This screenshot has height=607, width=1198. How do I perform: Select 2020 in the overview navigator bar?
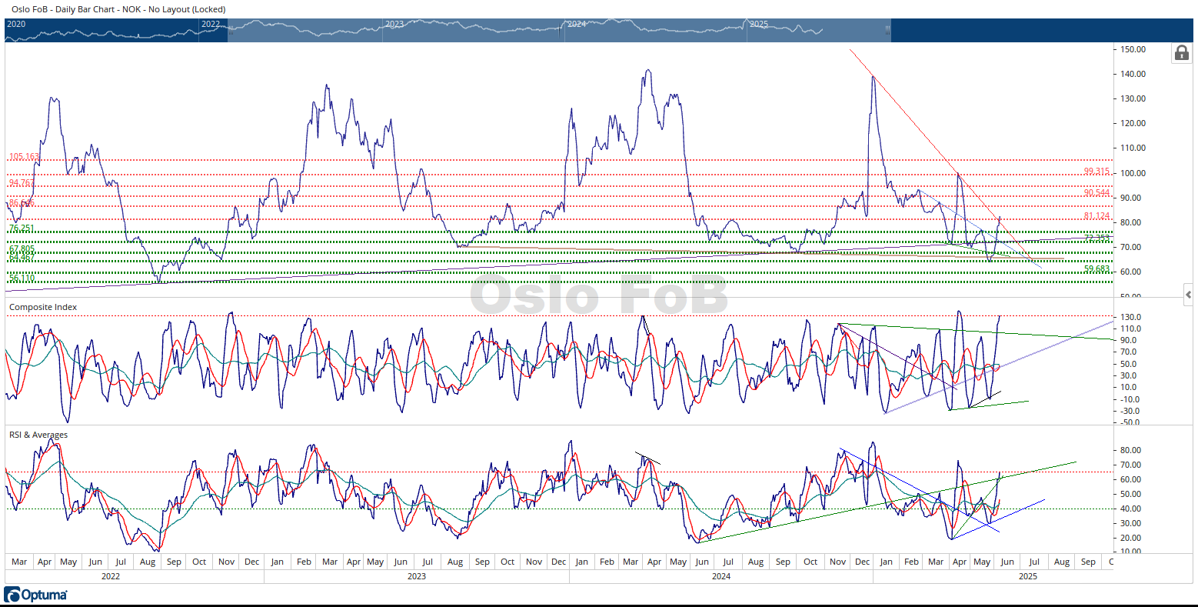pyautogui.click(x=16, y=24)
